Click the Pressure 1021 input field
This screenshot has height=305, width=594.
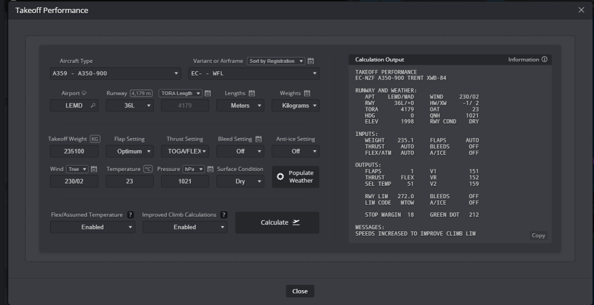(185, 181)
